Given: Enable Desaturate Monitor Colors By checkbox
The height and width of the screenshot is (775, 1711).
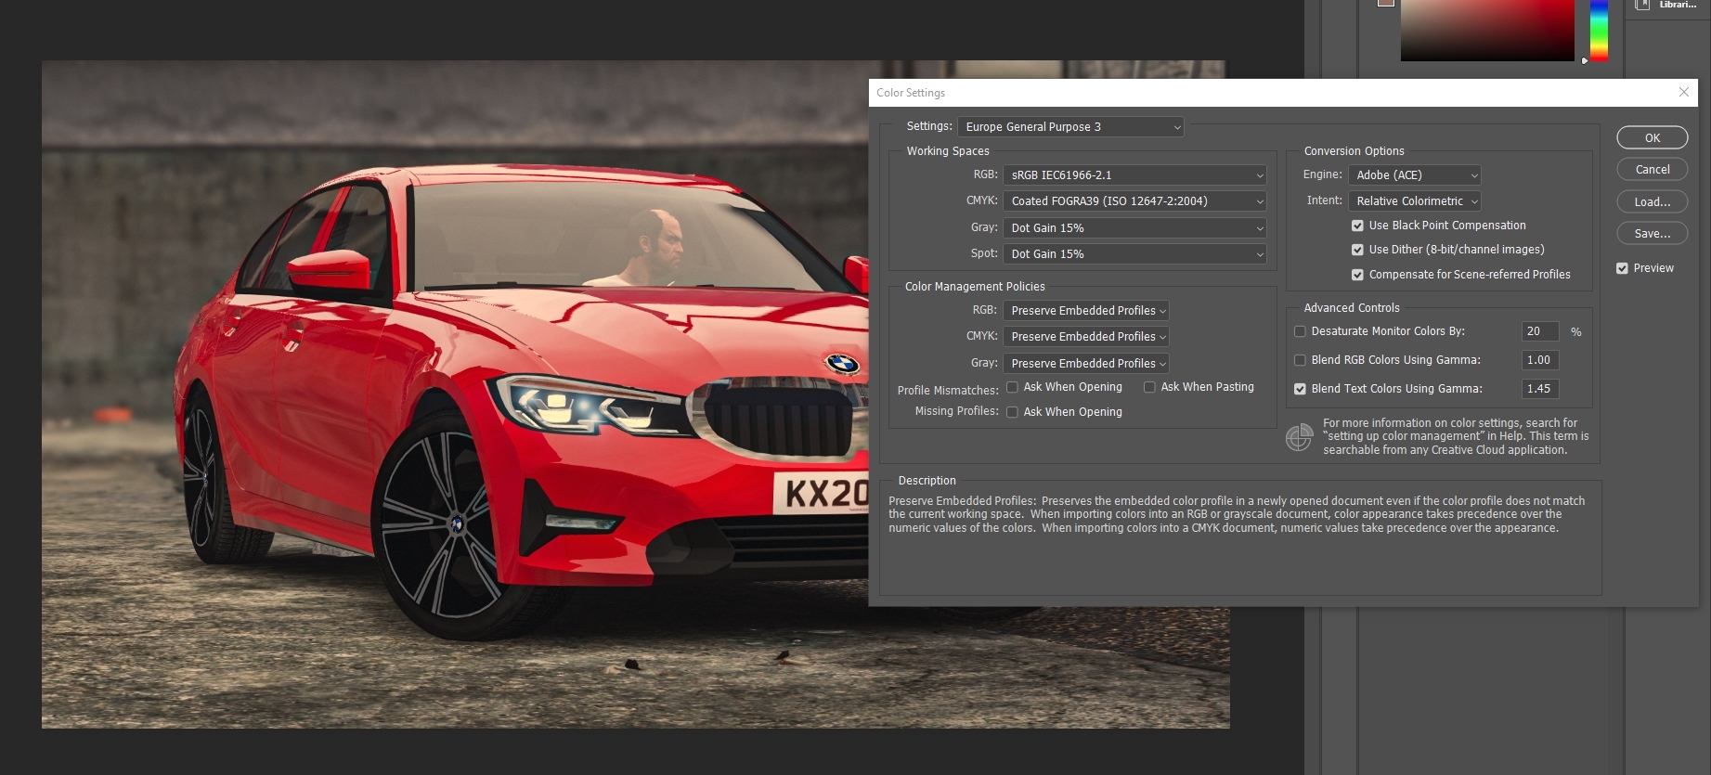Looking at the screenshot, I should pos(1300,331).
